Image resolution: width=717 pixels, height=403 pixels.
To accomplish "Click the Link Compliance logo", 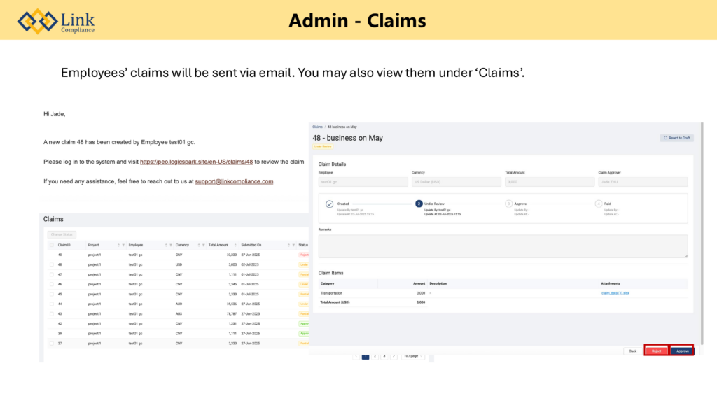I will point(56,21).
